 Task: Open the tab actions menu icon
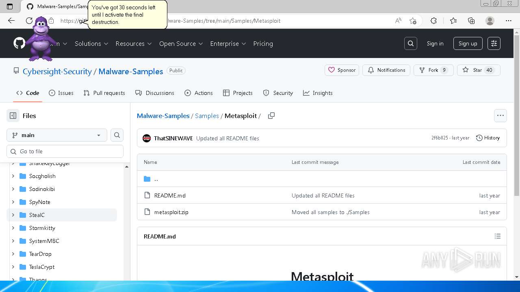(x=10, y=6)
